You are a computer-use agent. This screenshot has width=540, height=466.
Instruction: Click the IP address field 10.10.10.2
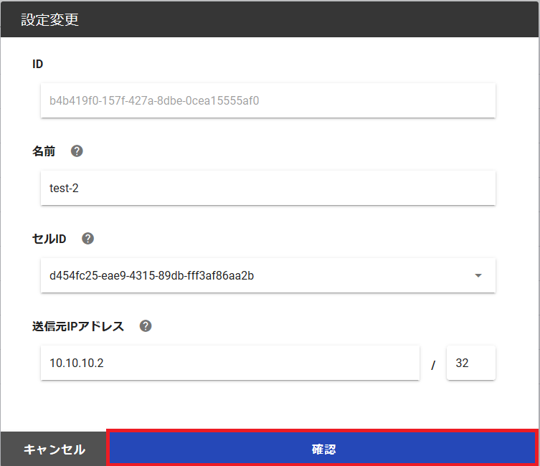pos(230,363)
